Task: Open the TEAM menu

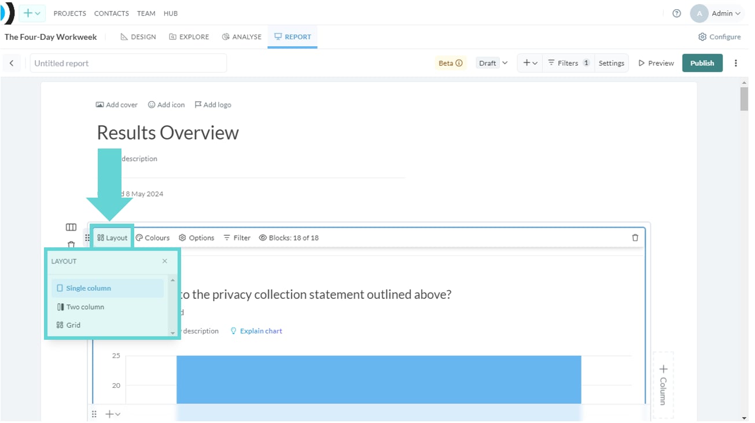Action: [x=146, y=13]
